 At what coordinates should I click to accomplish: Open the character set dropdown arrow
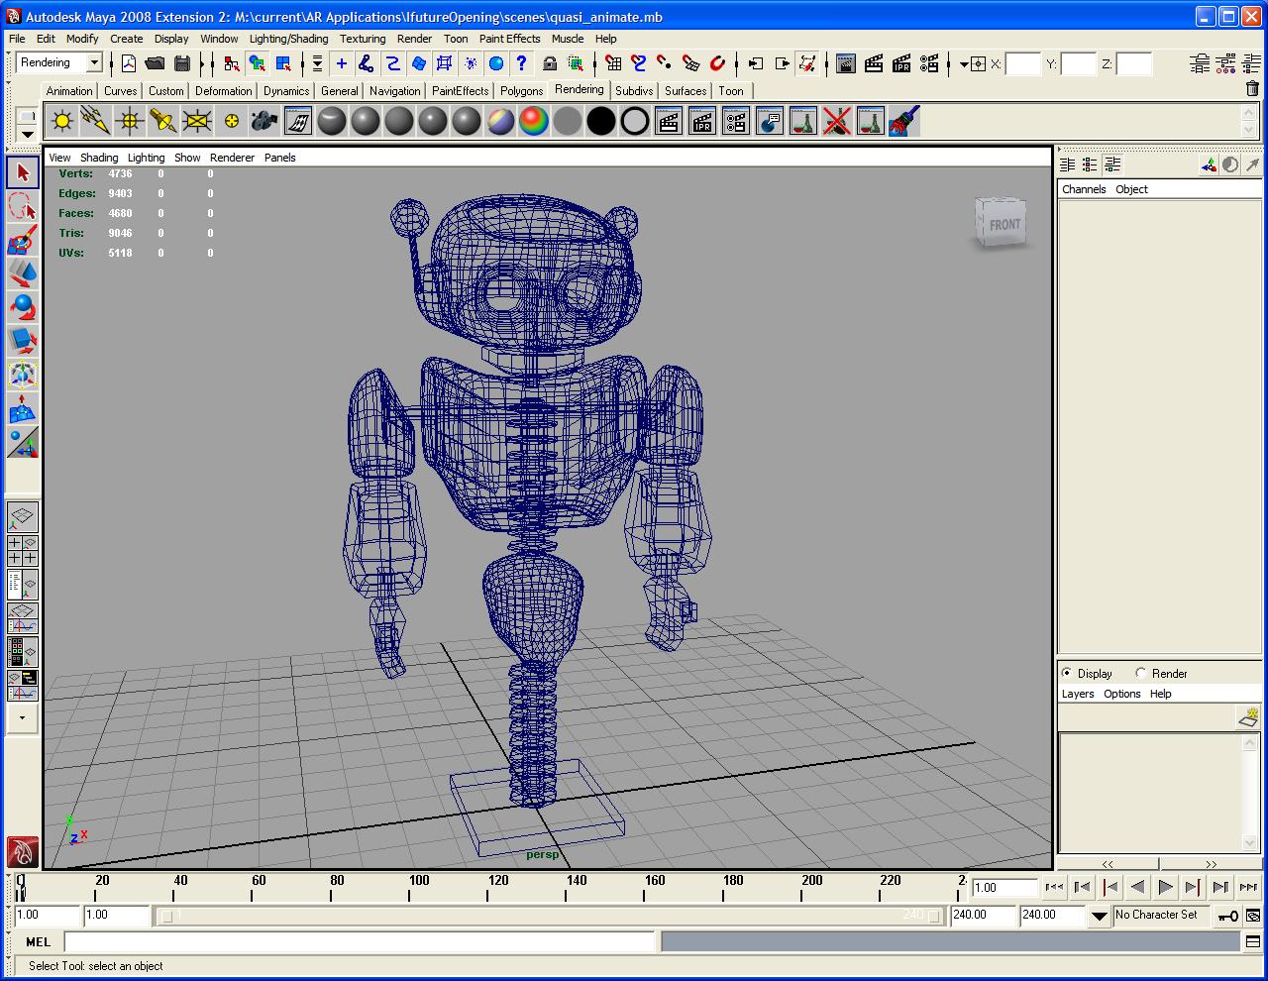pyautogui.click(x=1099, y=916)
